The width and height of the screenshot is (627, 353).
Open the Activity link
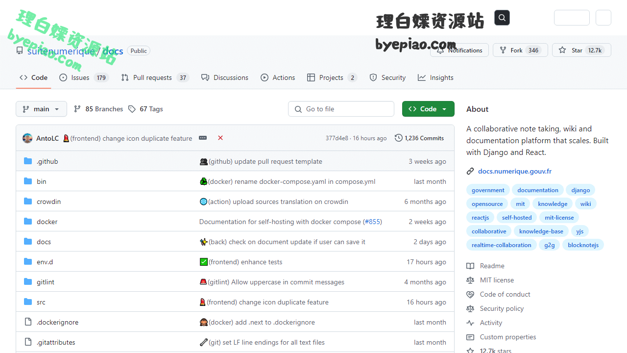click(484, 323)
